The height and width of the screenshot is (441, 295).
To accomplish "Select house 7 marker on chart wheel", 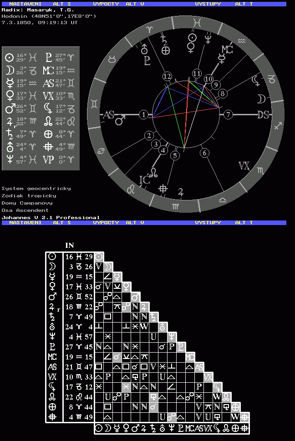I will pyautogui.click(x=228, y=115).
